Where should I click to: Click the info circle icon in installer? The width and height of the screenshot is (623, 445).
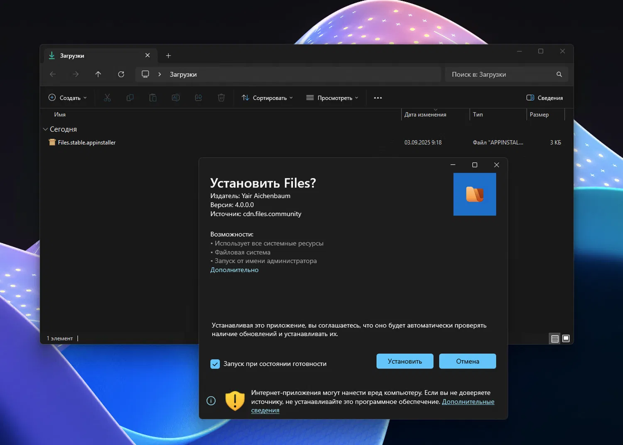[211, 401]
